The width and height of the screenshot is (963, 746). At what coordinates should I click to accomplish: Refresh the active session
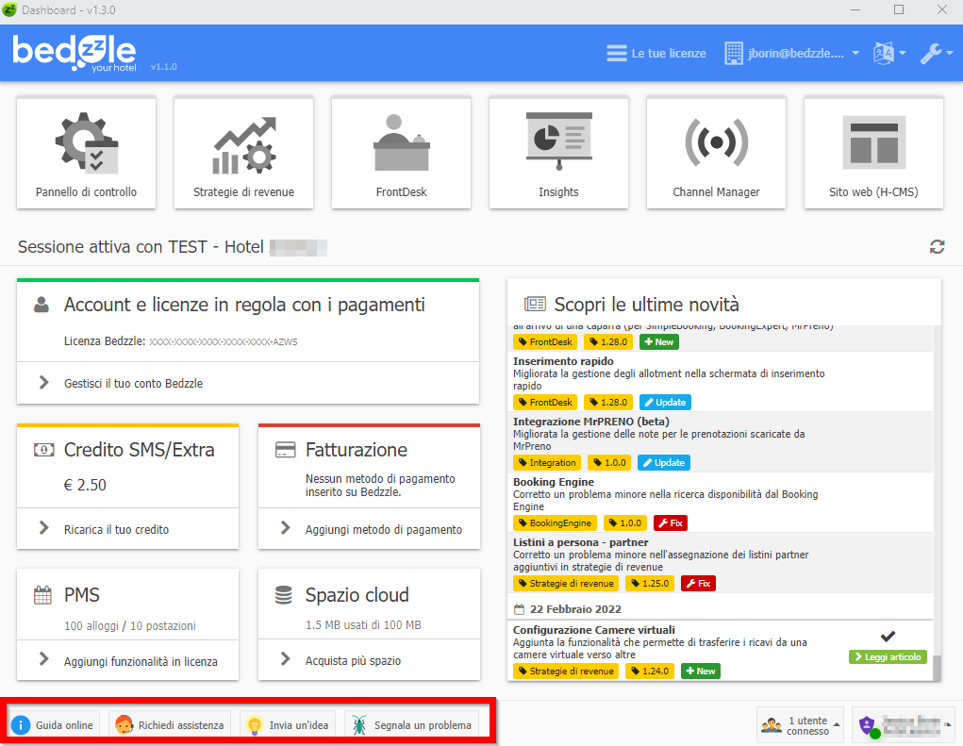click(x=937, y=247)
